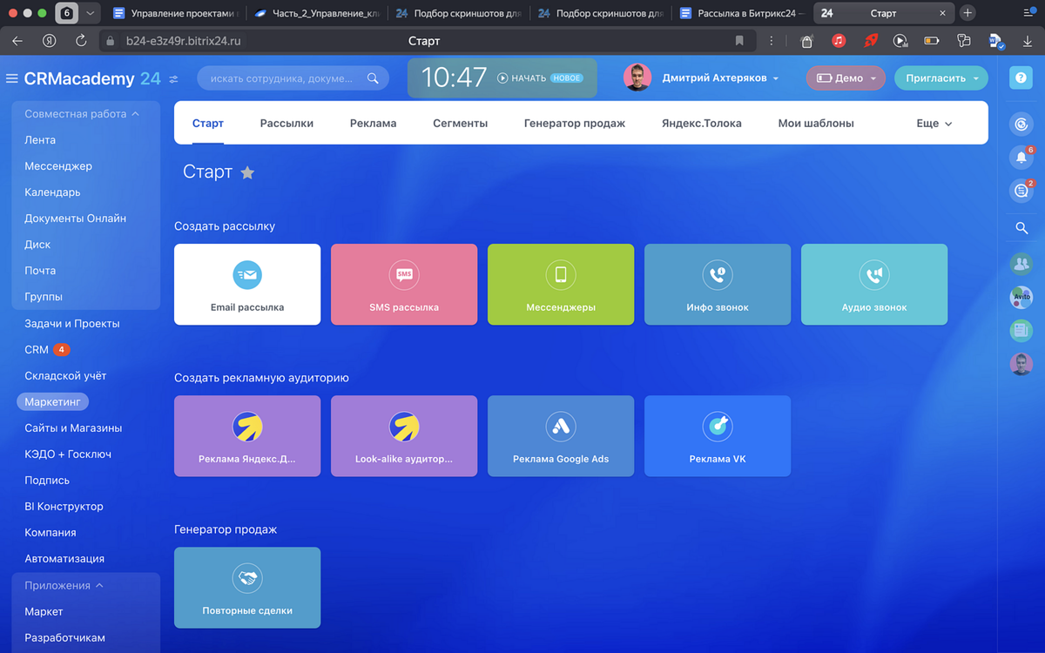
Task: Bookmark the page in the address bar
Action: point(739,41)
